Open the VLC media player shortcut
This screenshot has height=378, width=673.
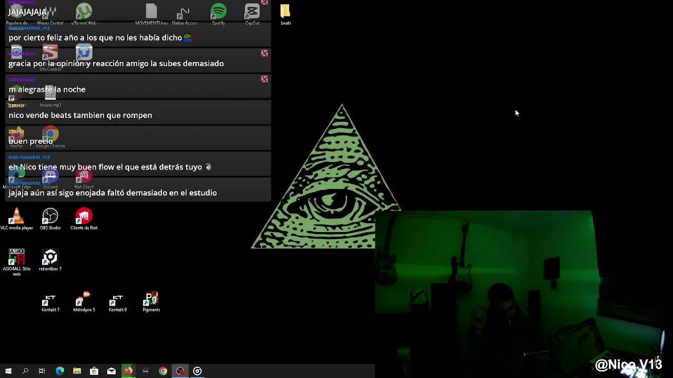[x=16, y=219]
